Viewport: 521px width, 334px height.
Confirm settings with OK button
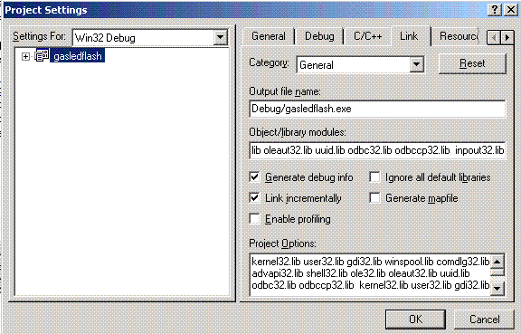(x=415, y=320)
